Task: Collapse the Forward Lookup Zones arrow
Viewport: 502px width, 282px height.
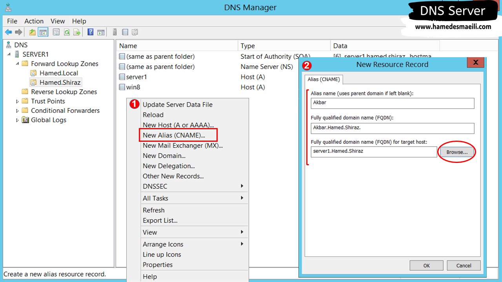Action: pyautogui.click(x=17, y=64)
